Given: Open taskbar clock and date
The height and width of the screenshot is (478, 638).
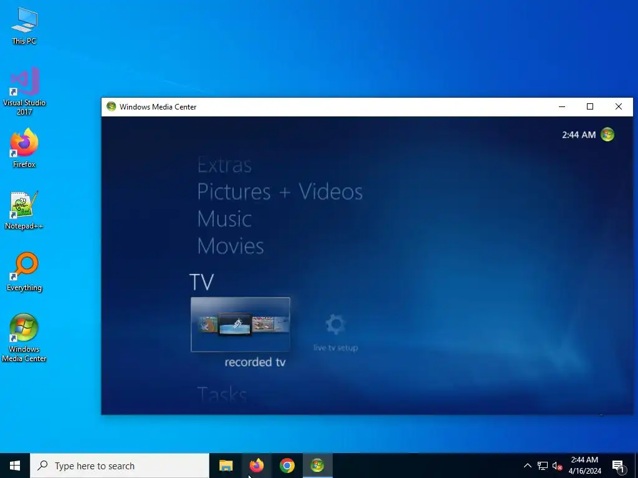Looking at the screenshot, I should [x=584, y=466].
